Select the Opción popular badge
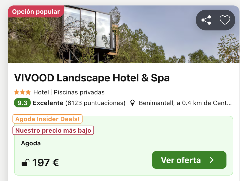Viewport: 240px width, 181px height. [x=36, y=11]
